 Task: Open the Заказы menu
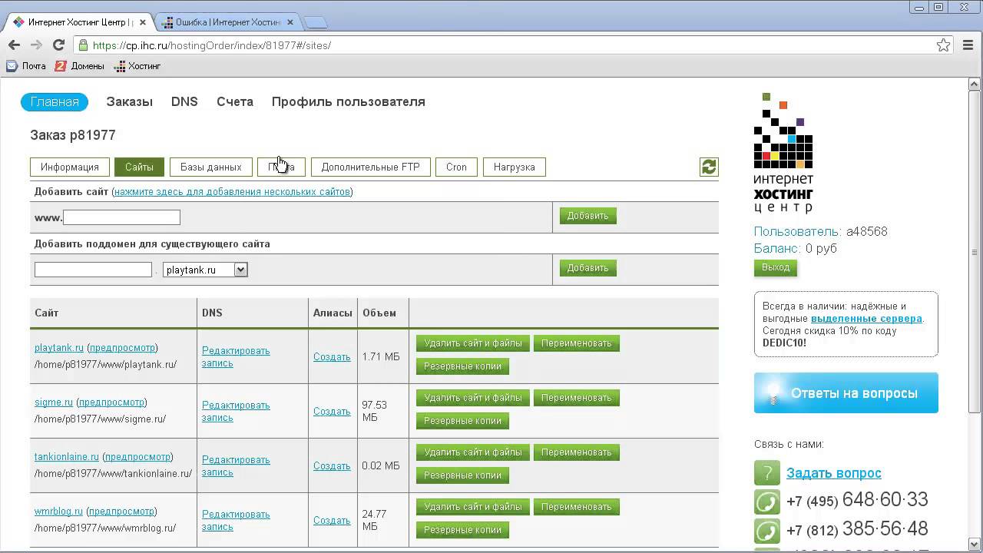point(129,102)
